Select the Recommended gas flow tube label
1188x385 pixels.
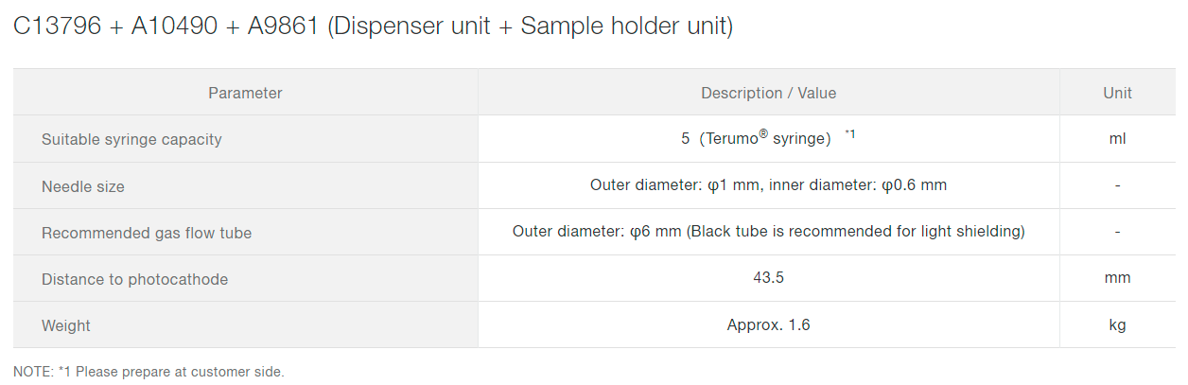pyautogui.click(x=147, y=233)
